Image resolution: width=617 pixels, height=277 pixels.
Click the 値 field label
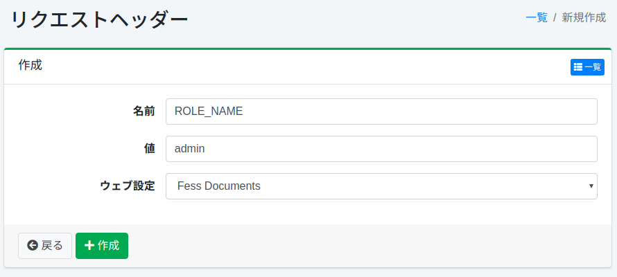150,149
